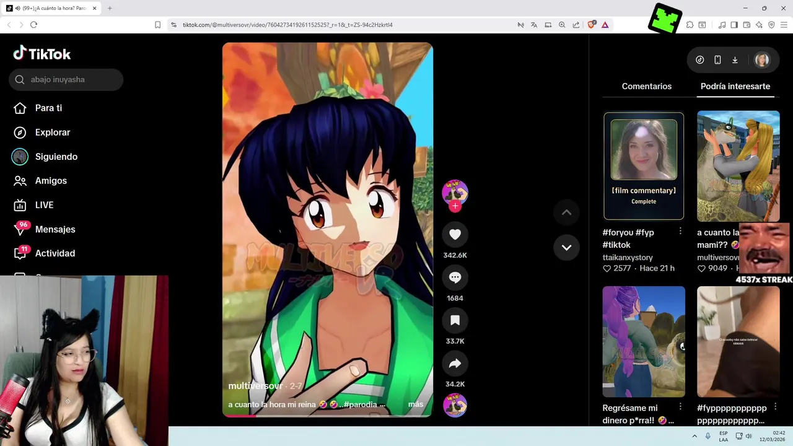Open Leo AI sparkle icon
This screenshot has width=793, height=446.
click(759, 25)
